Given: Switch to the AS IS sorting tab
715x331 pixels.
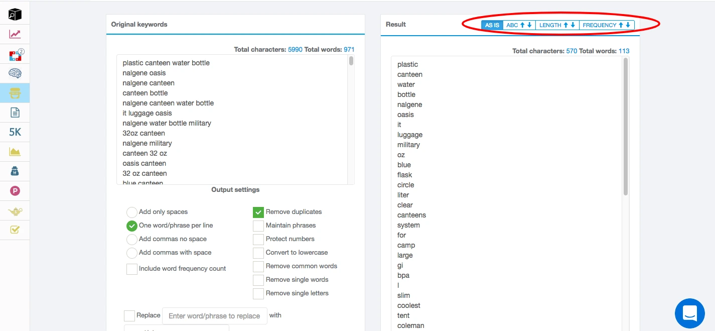Looking at the screenshot, I should pyautogui.click(x=491, y=25).
